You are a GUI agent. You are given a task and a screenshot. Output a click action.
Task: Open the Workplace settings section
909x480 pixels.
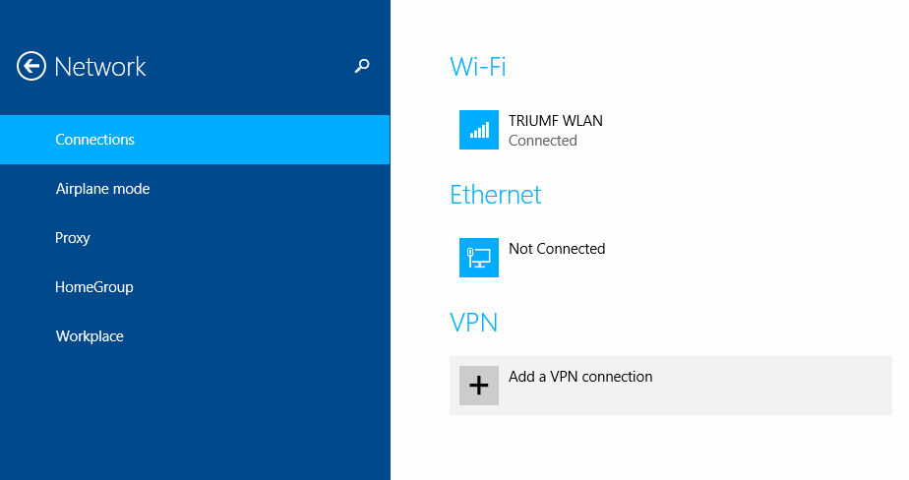pyautogui.click(x=90, y=336)
